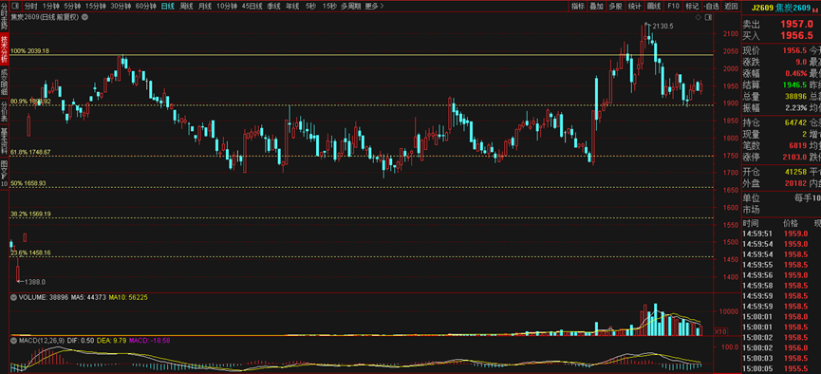Open the 图文F10 side tab
Viewport: 821px width, 374px height.
coord(4,173)
